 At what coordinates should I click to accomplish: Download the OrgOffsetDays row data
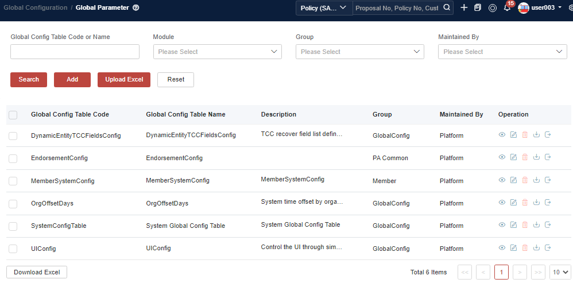[x=536, y=202]
